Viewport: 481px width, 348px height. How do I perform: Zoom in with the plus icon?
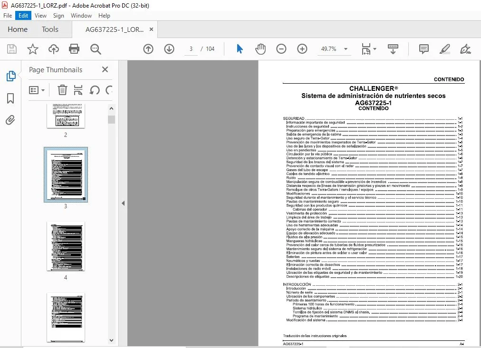302,49
